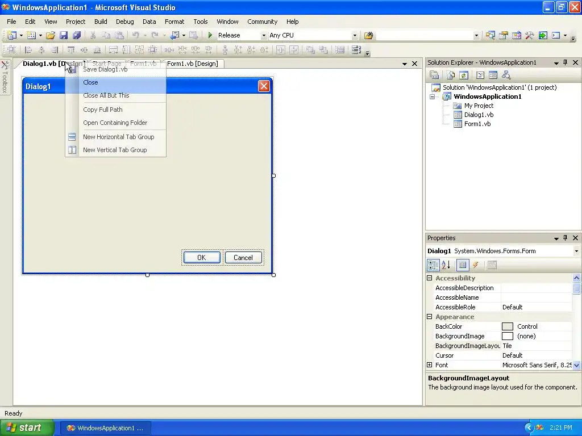Click Show All Files in Solution Explorer

point(451,76)
